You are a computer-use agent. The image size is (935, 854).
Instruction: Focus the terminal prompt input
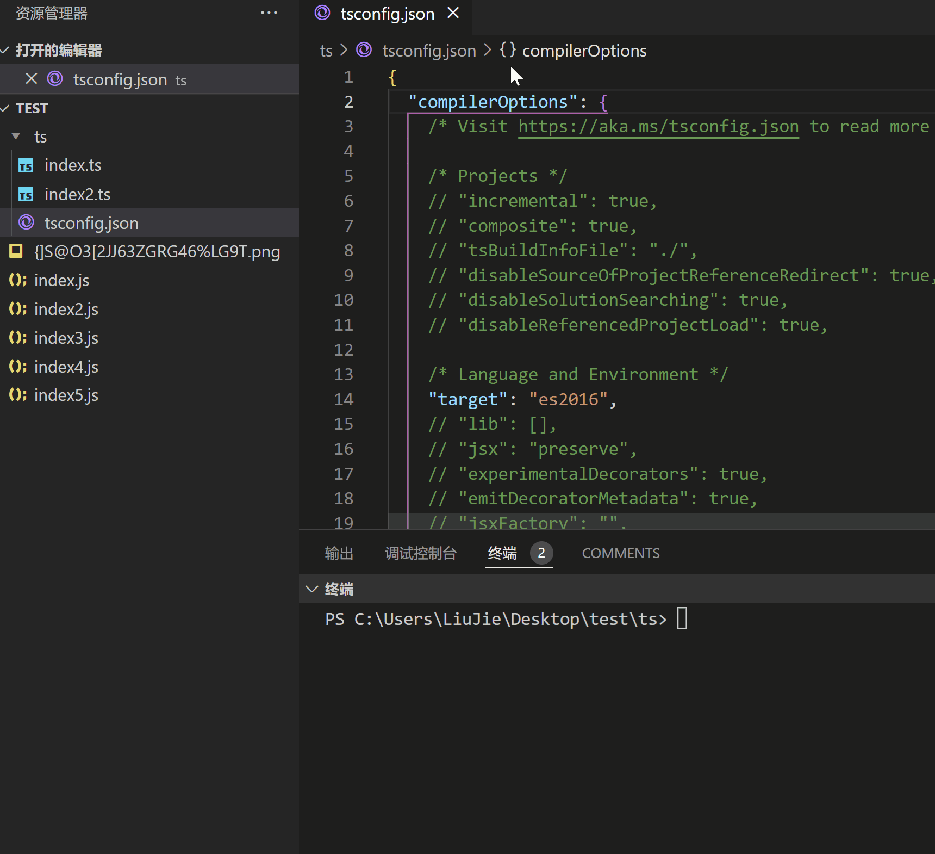click(682, 618)
